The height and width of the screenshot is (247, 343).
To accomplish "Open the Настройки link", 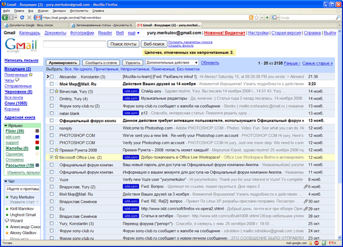I will pyautogui.click(x=258, y=33).
